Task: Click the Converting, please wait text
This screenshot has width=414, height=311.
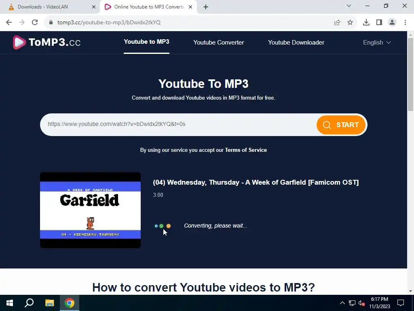Action: pos(215,226)
